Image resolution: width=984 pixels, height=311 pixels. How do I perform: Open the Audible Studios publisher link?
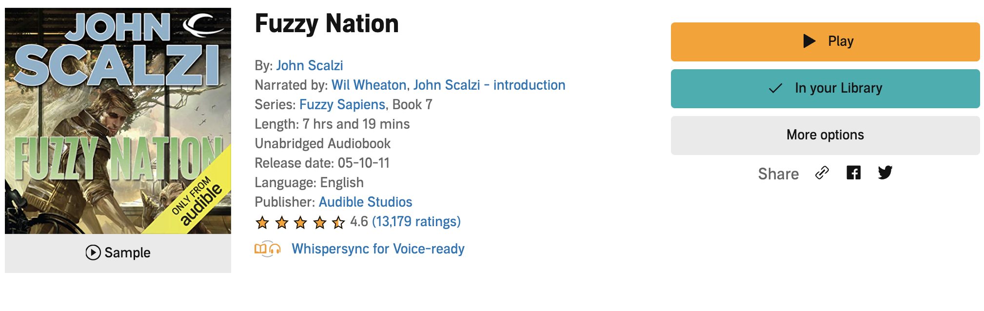coord(365,202)
